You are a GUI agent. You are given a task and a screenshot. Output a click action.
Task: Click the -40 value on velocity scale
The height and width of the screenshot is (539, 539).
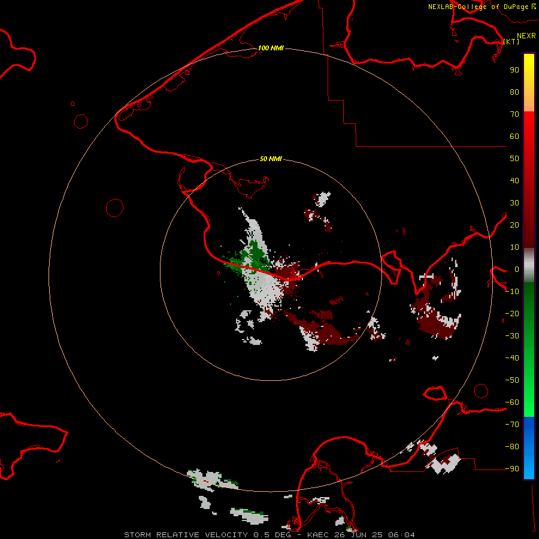pyautogui.click(x=512, y=358)
